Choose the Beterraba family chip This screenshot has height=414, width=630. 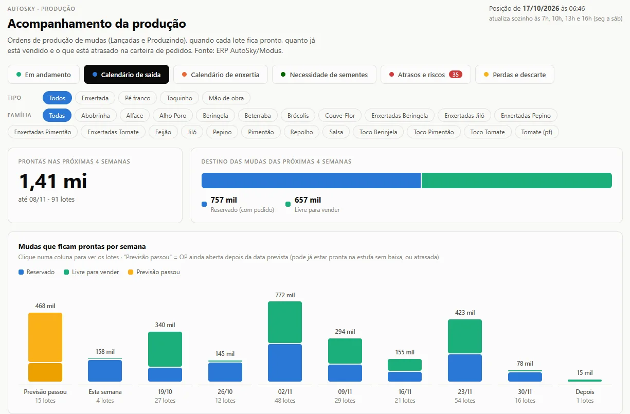[x=258, y=115]
